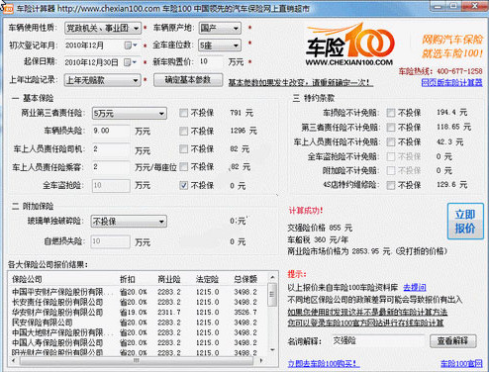This screenshot has height=372, width=489.
Task: Click the 折扣 column header
Action: (128, 279)
